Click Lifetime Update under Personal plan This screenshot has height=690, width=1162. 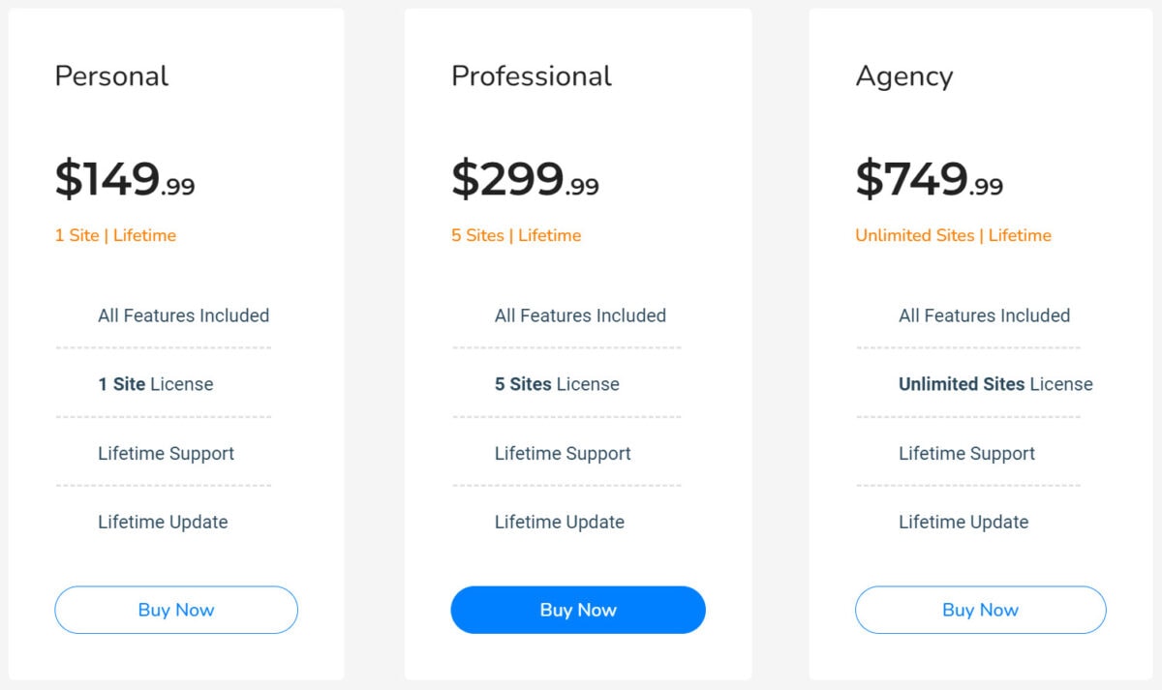click(x=161, y=522)
